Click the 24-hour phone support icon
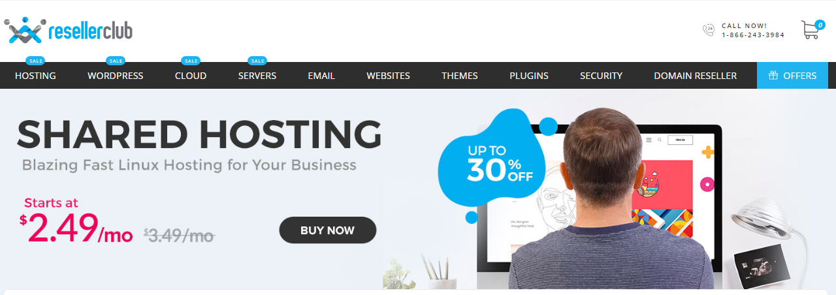 (709, 30)
